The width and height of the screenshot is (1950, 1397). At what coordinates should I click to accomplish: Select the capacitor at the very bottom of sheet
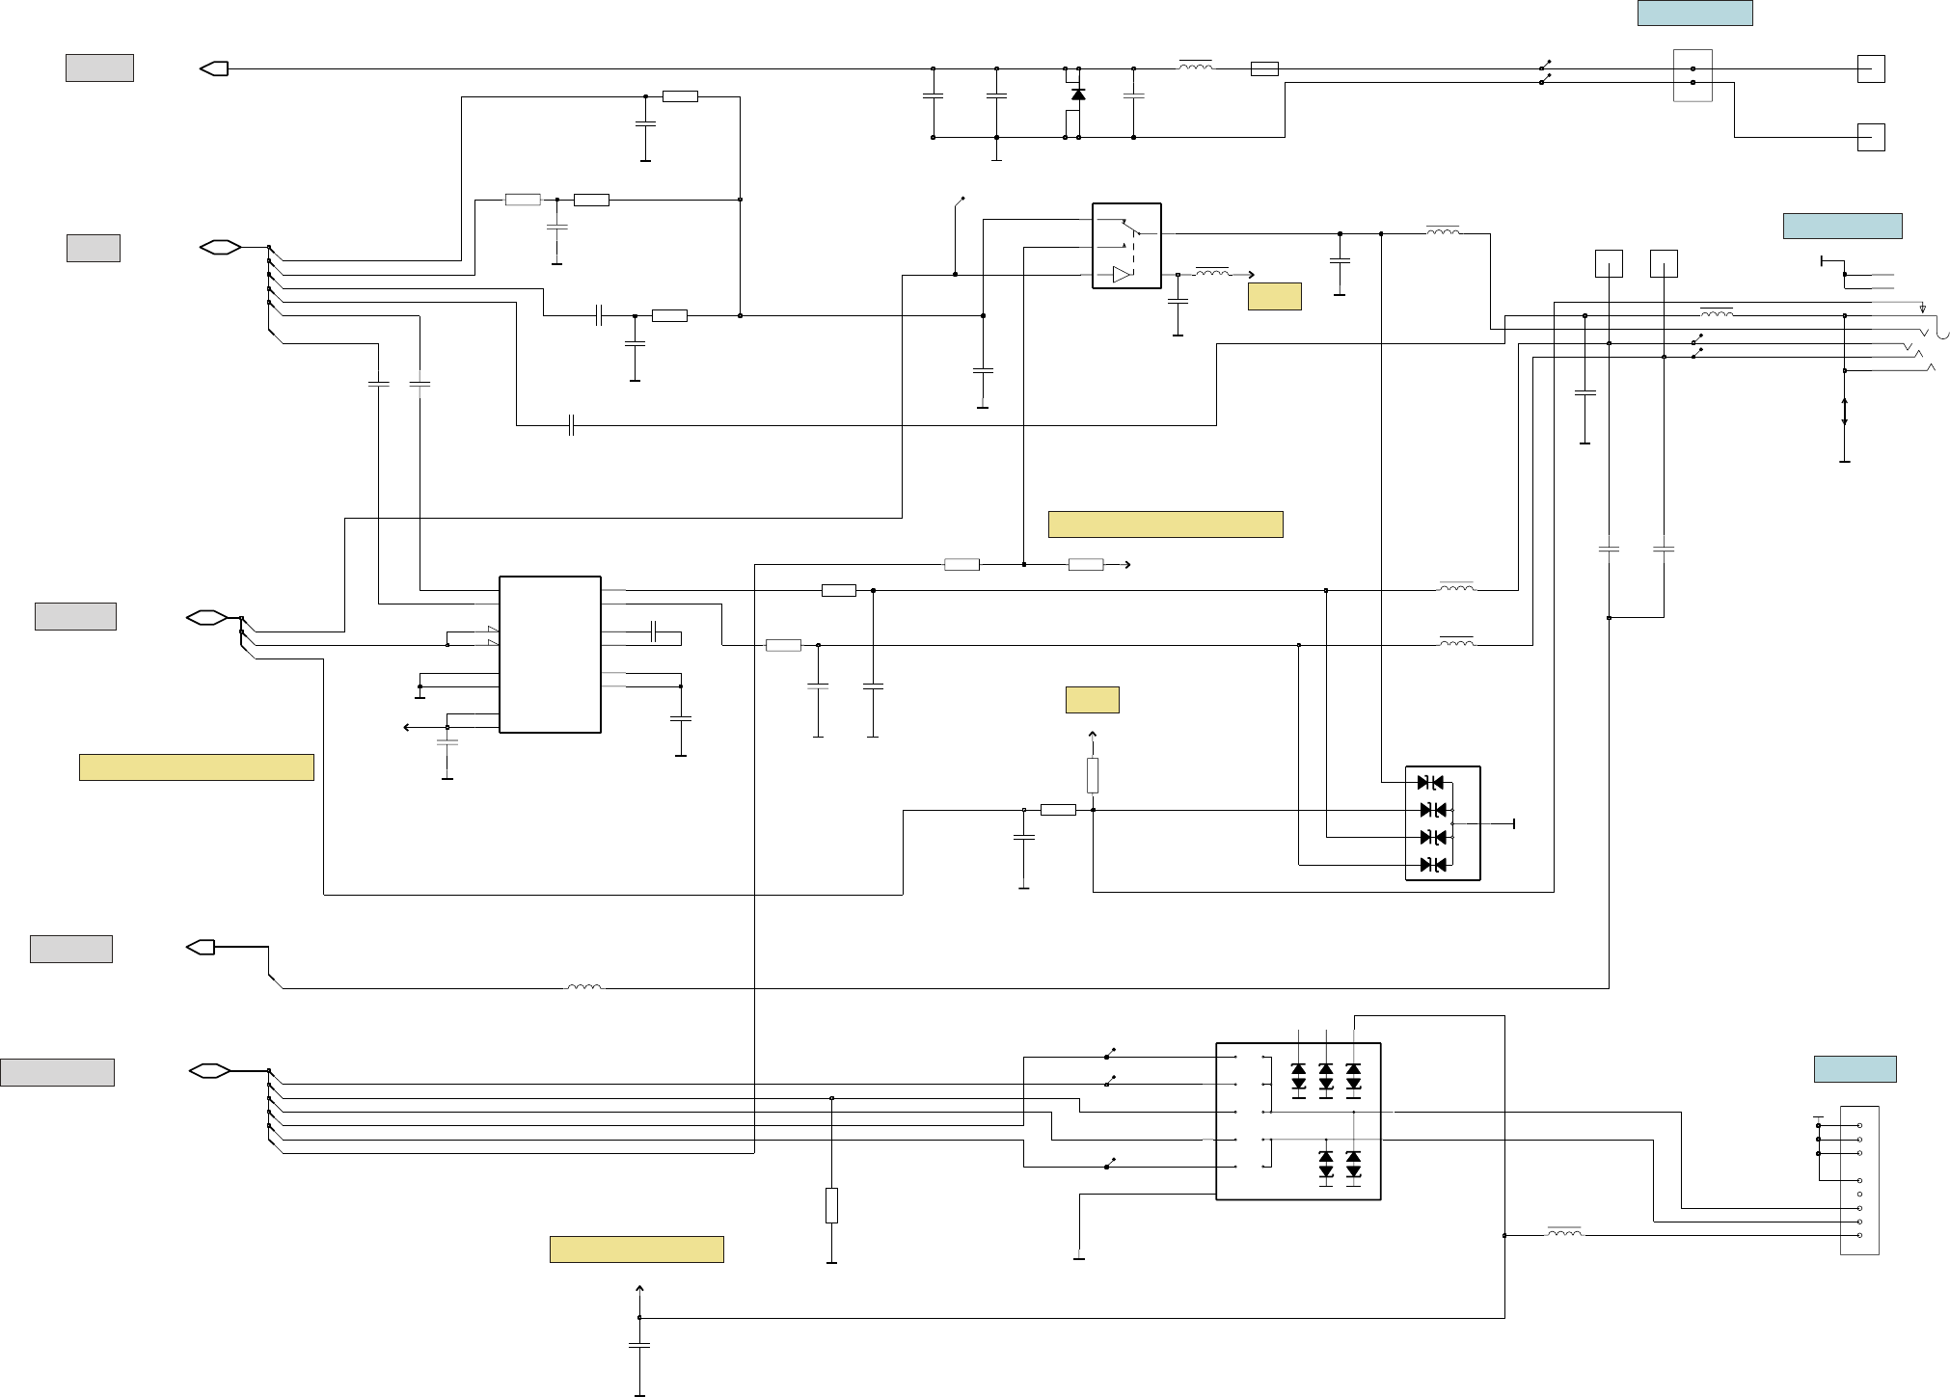tap(639, 1345)
